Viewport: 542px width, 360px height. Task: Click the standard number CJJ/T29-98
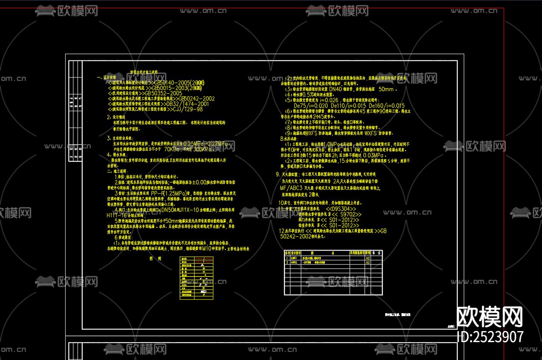click(x=188, y=109)
